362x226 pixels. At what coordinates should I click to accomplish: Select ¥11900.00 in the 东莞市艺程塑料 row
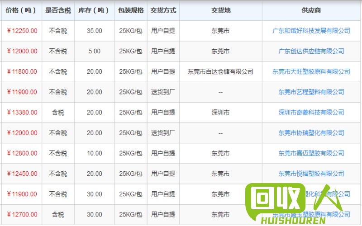point(22,92)
